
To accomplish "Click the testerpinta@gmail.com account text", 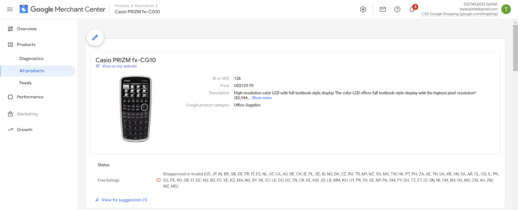I will (479, 9).
